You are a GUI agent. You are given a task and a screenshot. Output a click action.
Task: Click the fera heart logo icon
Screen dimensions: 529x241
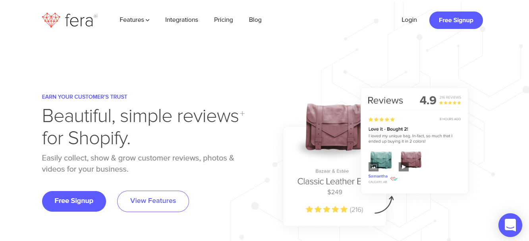coord(51,20)
